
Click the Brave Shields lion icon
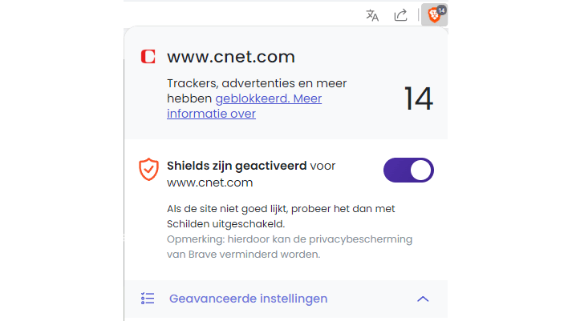(432, 15)
